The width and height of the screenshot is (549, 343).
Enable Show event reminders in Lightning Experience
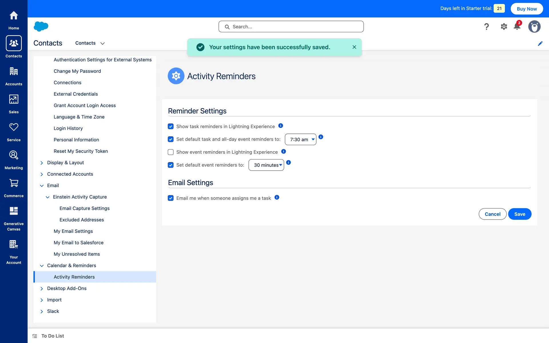[171, 152]
